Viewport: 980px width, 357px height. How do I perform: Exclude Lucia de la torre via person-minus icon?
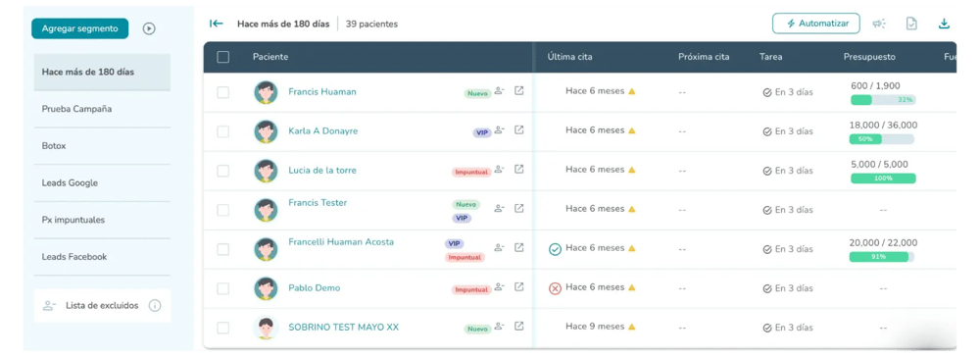pos(499,169)
